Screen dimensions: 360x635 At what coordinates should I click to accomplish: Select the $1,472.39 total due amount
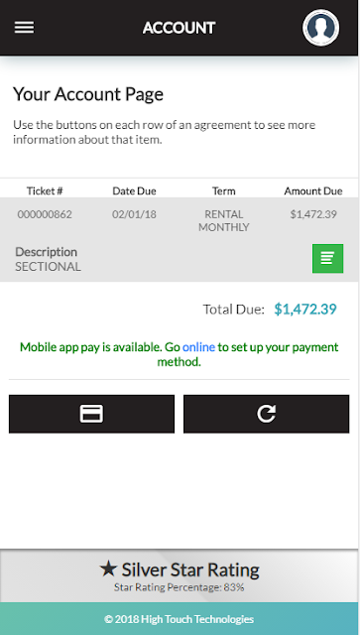305,309
